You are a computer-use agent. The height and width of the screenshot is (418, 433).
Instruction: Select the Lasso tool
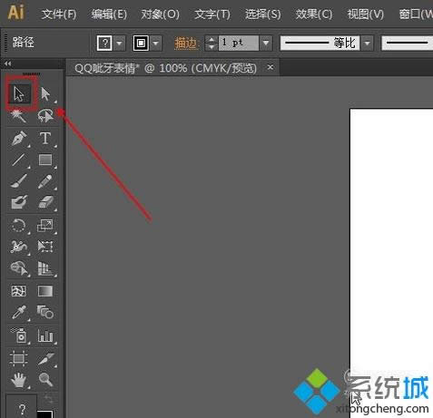pyautogui.click(x=45, y=116)
